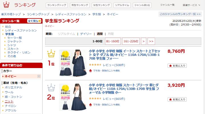
Task: Add the 1位 item to お気に入り favorites
Action: click(177, 66)
